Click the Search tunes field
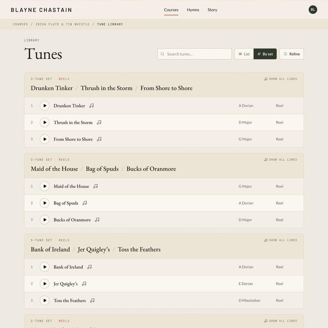The width and height of the screenshot is (328, 328). (195, 54)
